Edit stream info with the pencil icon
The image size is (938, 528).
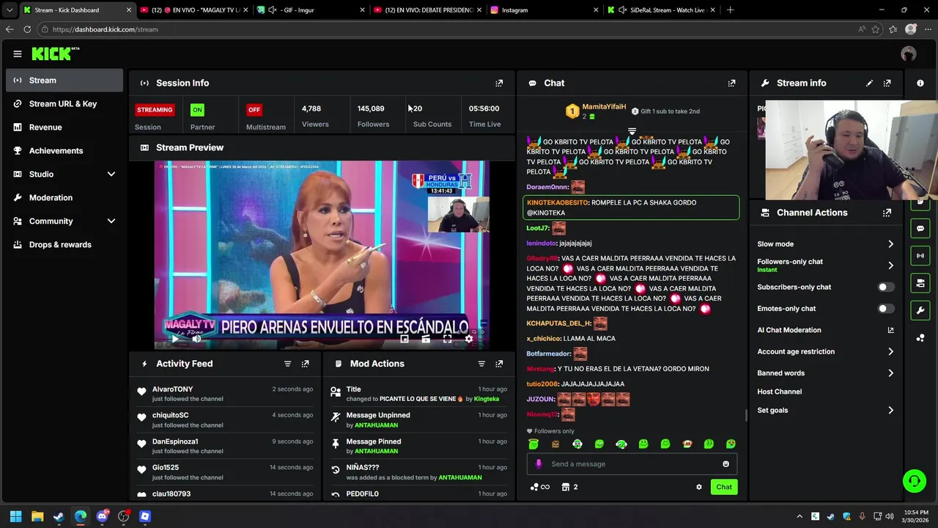[870, 83]
